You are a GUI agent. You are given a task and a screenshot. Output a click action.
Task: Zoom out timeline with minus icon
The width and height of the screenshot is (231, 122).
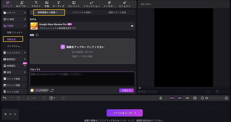[x=202, y=98]
